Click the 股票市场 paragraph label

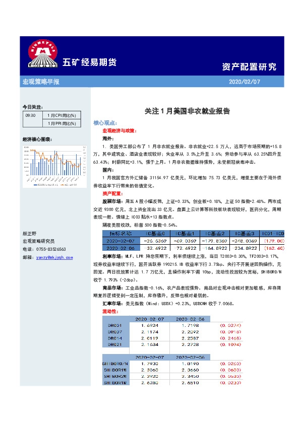112,201
